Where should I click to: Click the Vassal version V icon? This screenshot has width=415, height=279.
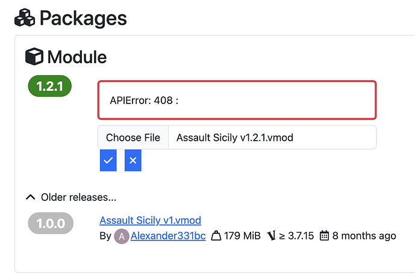click(x=270, y=236)
